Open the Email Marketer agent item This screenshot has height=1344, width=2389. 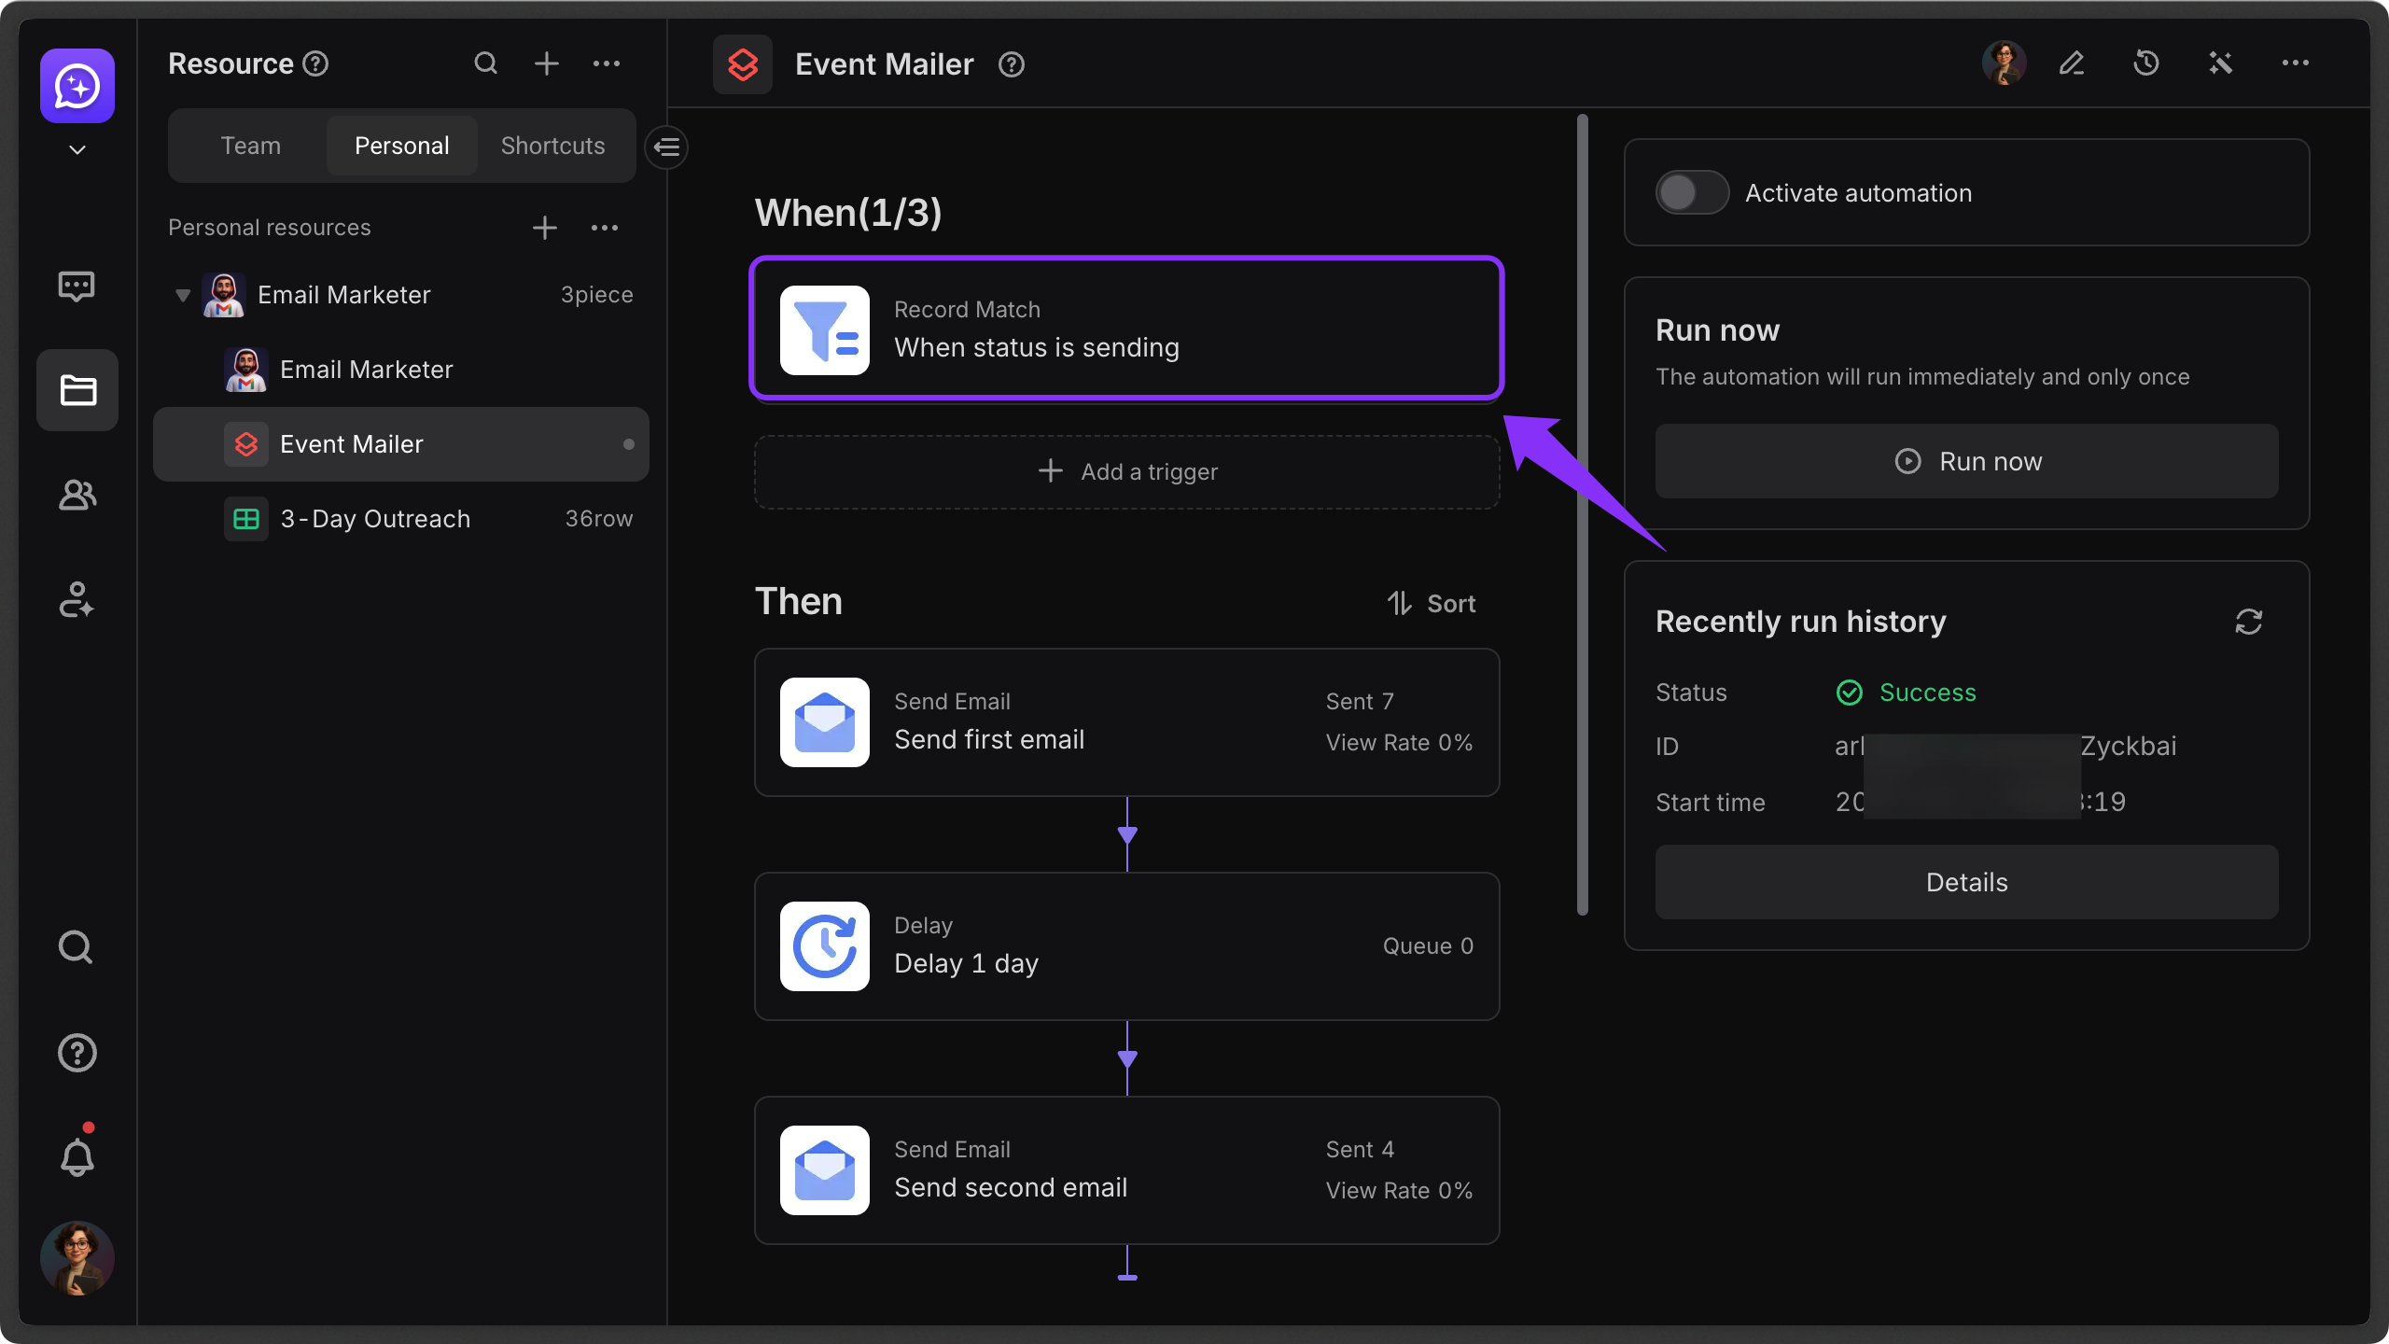[401, 370]
